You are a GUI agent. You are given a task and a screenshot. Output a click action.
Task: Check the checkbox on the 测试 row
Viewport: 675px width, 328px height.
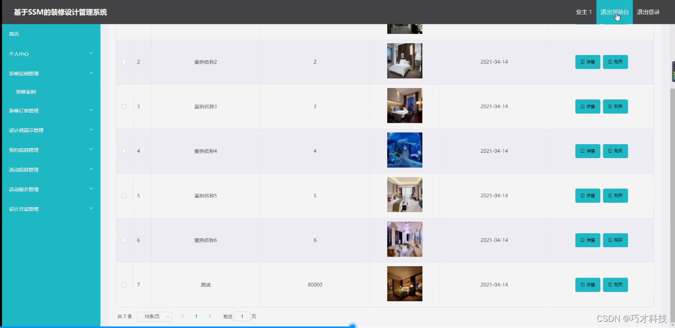[124, 284]
